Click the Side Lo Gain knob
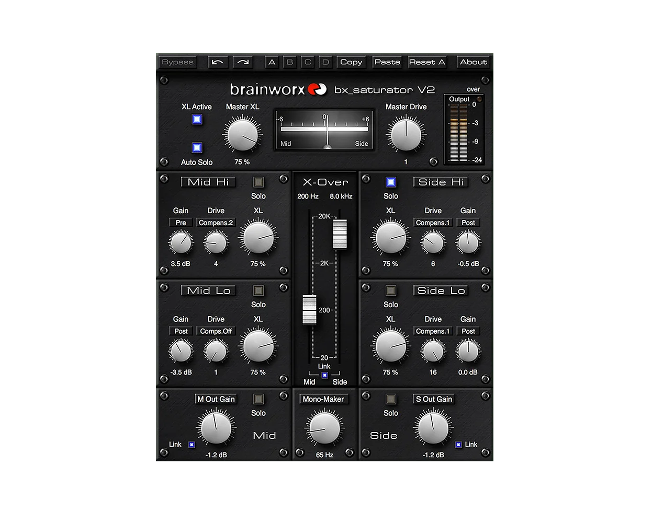653x512 pixels. [468, 351]
